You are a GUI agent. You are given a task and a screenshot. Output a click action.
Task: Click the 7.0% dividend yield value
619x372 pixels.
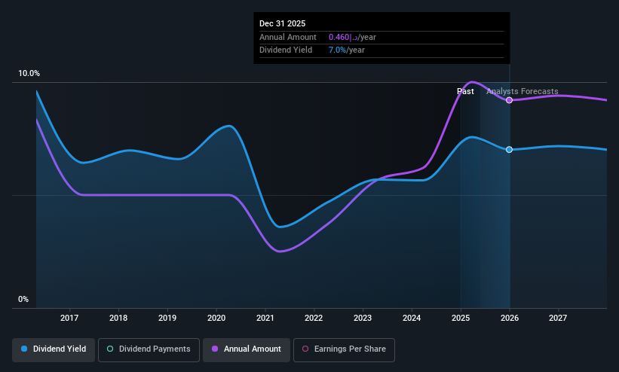tap(337, 50)
